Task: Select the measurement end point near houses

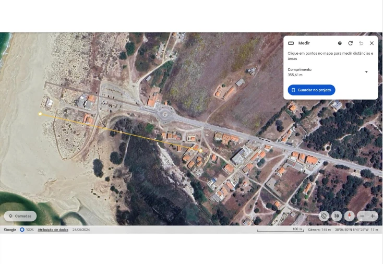Action: (x=200, y=151)
